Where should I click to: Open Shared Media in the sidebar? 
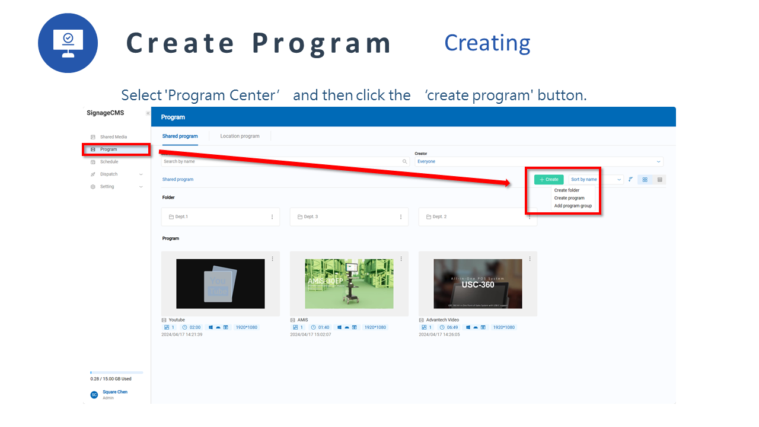point(113,137)
